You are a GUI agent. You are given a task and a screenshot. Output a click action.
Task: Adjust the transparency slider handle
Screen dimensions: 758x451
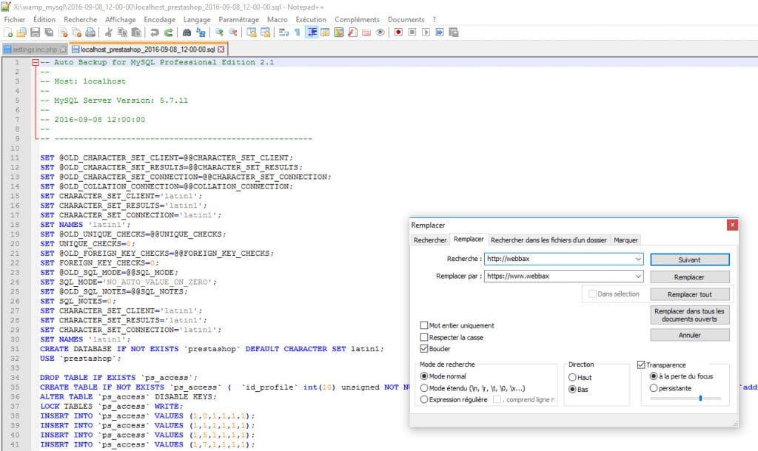pyautogui.click(x=700, y=399)
